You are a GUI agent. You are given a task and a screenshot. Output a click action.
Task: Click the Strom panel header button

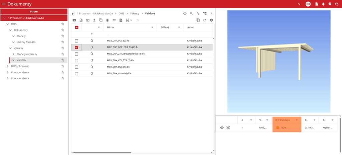point(34,11)
